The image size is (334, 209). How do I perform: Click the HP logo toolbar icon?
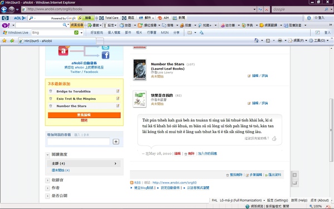[x=6, y=18]
